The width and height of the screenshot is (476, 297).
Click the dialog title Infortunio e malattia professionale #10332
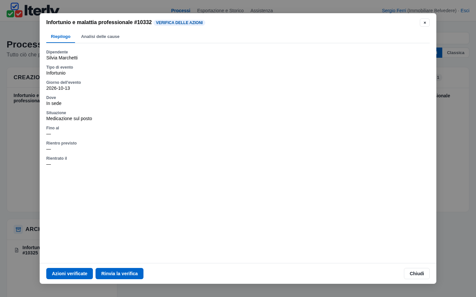pos(99,22)
